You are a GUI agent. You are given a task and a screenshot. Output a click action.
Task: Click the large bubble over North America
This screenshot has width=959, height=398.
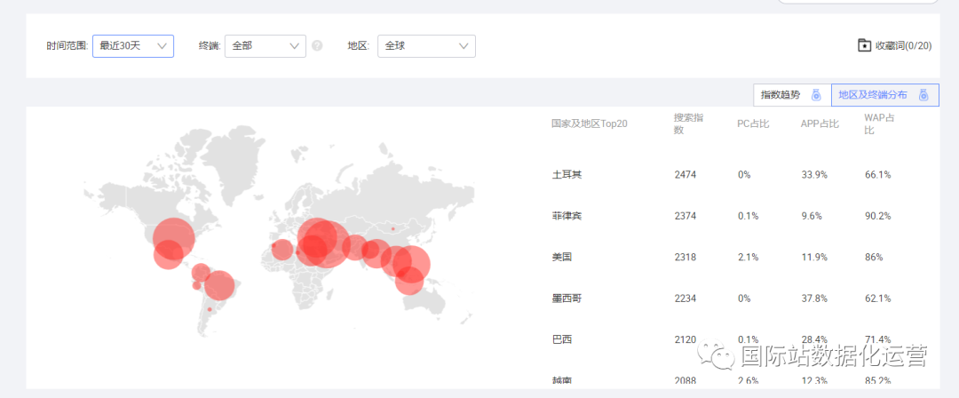coord(173,237)
